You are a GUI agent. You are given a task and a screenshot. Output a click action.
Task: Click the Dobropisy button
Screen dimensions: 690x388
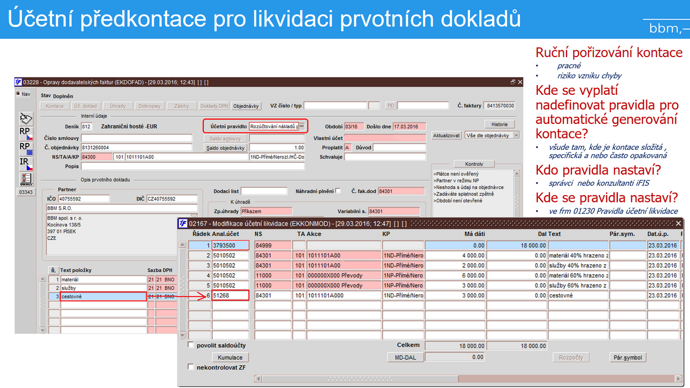(x=149, y=106)
